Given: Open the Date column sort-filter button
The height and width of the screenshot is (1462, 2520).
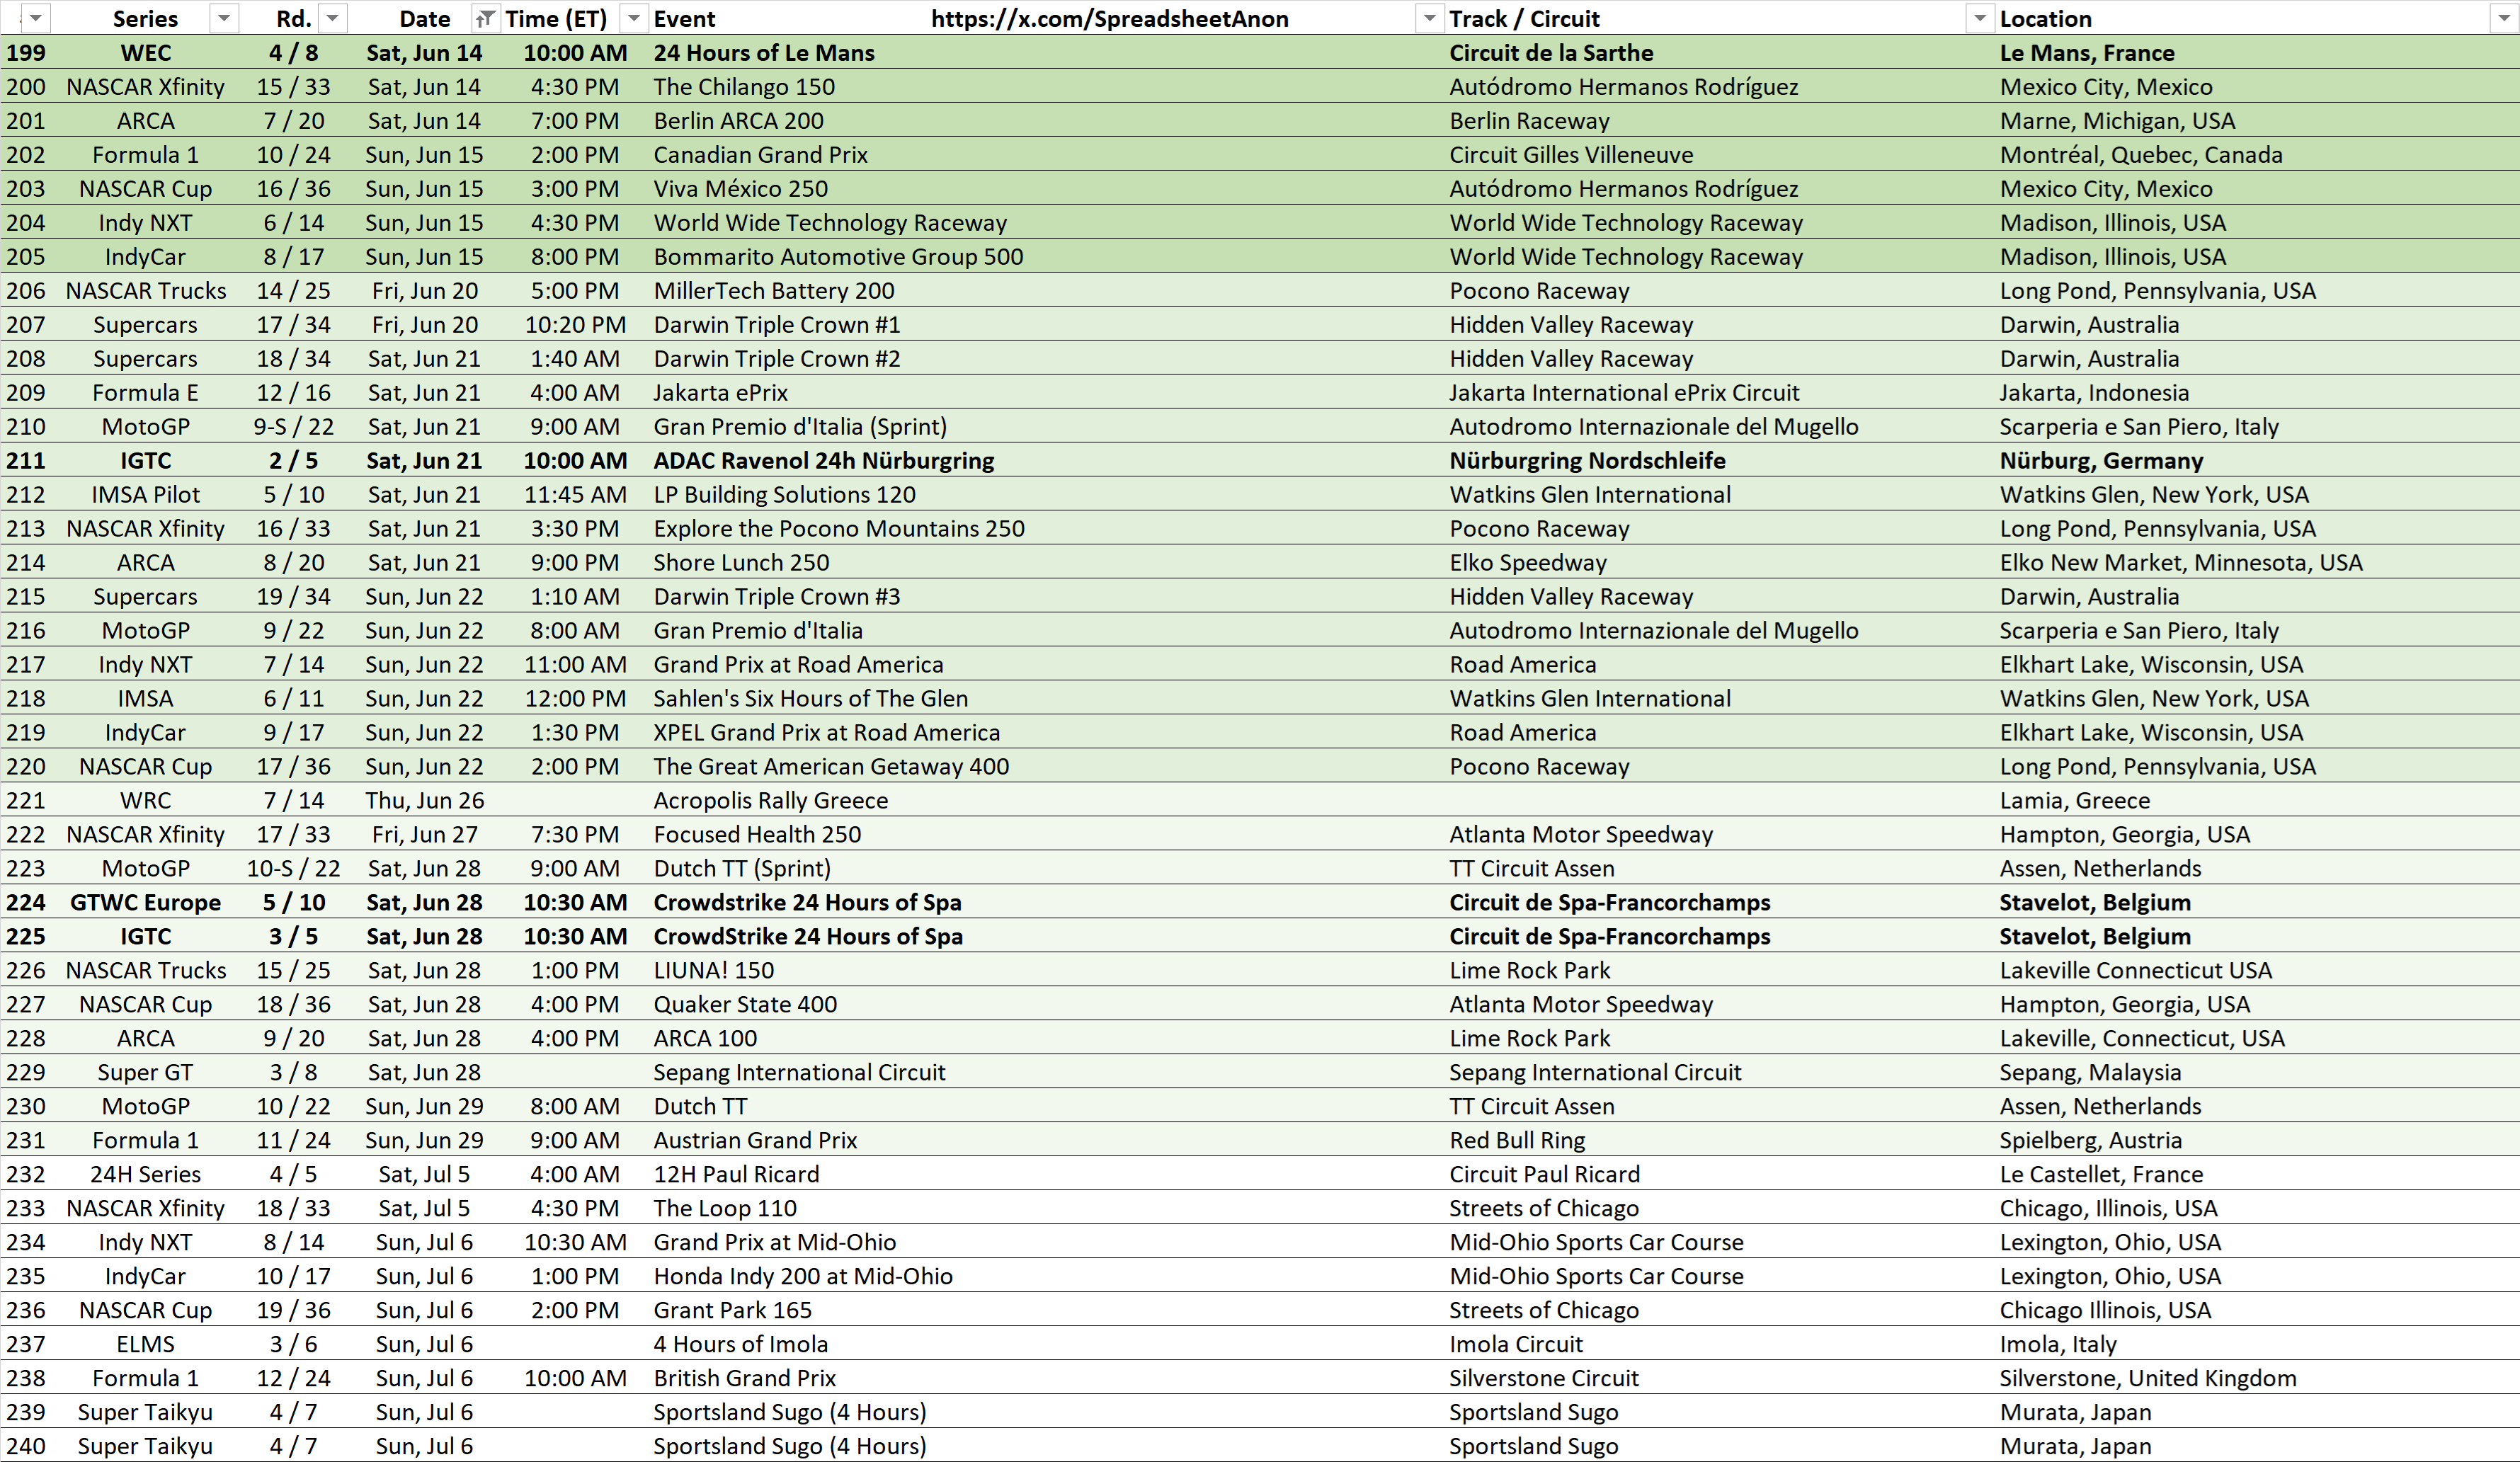Looking at the screenshot, I should [484, 18].
